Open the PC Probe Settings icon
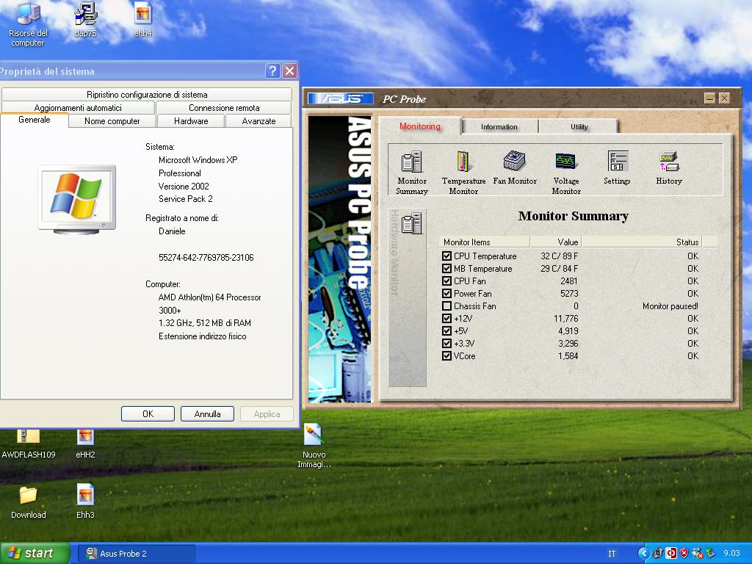The image size is (752, 564). 617,168
